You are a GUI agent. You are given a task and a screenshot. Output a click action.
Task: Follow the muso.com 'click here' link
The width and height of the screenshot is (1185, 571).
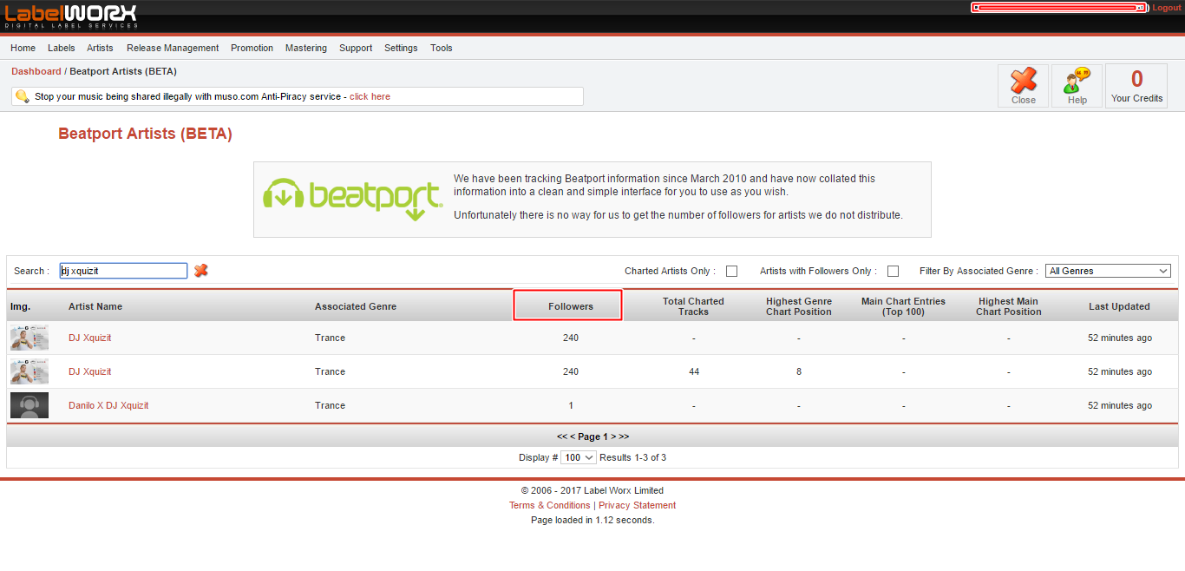370,96
